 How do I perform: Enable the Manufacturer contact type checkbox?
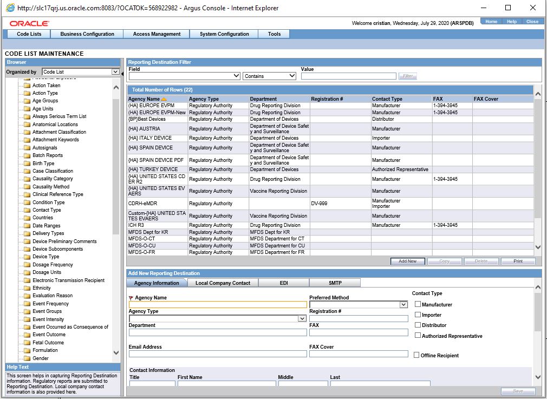click(418, 304)
